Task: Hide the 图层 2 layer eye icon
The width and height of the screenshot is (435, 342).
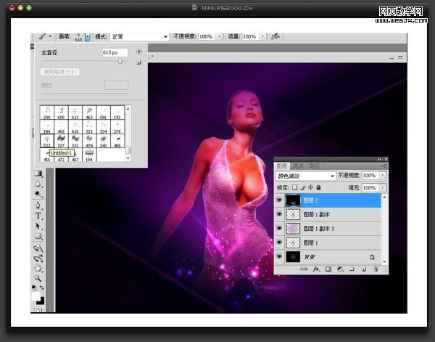Action: 279,200
